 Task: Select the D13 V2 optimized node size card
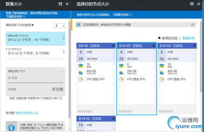point(177,79)
